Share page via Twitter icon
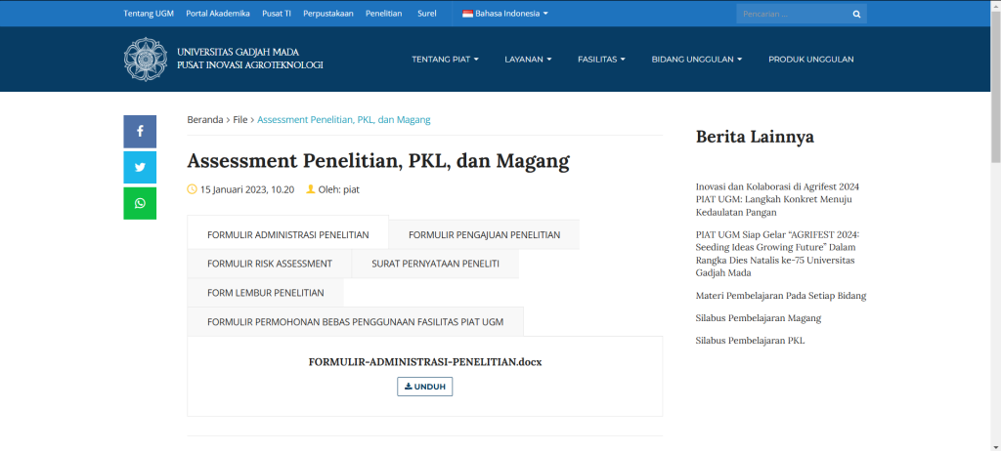 (140, 167)
